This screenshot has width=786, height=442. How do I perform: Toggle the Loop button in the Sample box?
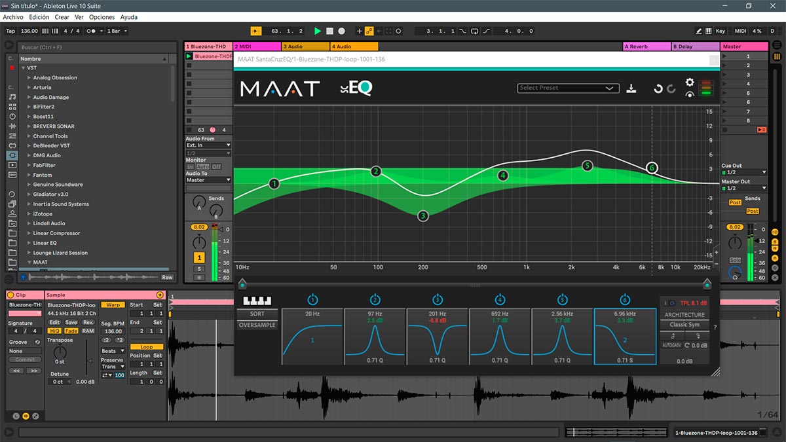tap(147, 346)
